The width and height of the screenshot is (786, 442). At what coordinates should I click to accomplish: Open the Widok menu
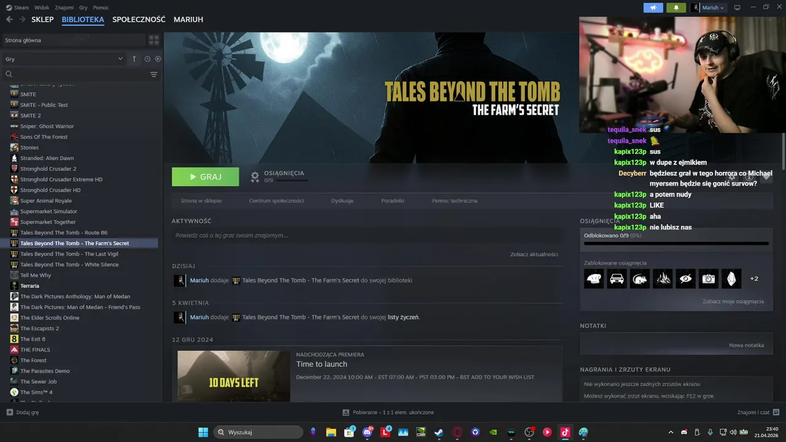tap(42, 7)
